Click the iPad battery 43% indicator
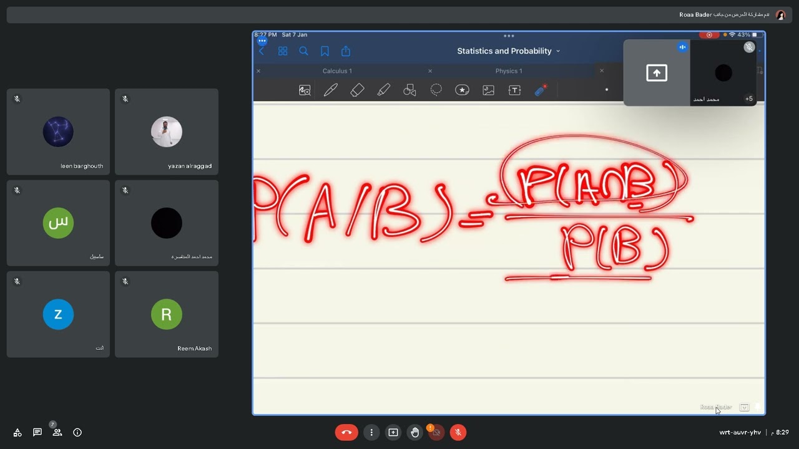The image size is (799, 449). 747,35
